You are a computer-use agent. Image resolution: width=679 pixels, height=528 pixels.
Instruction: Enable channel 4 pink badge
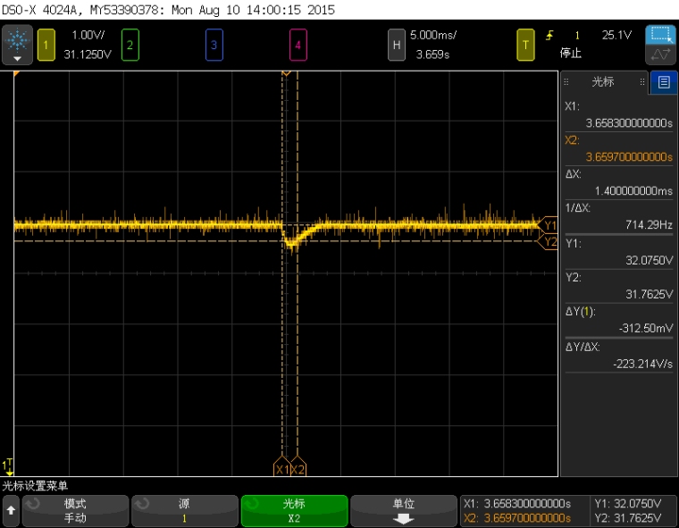pyautogui.click(x=298, y=43)
